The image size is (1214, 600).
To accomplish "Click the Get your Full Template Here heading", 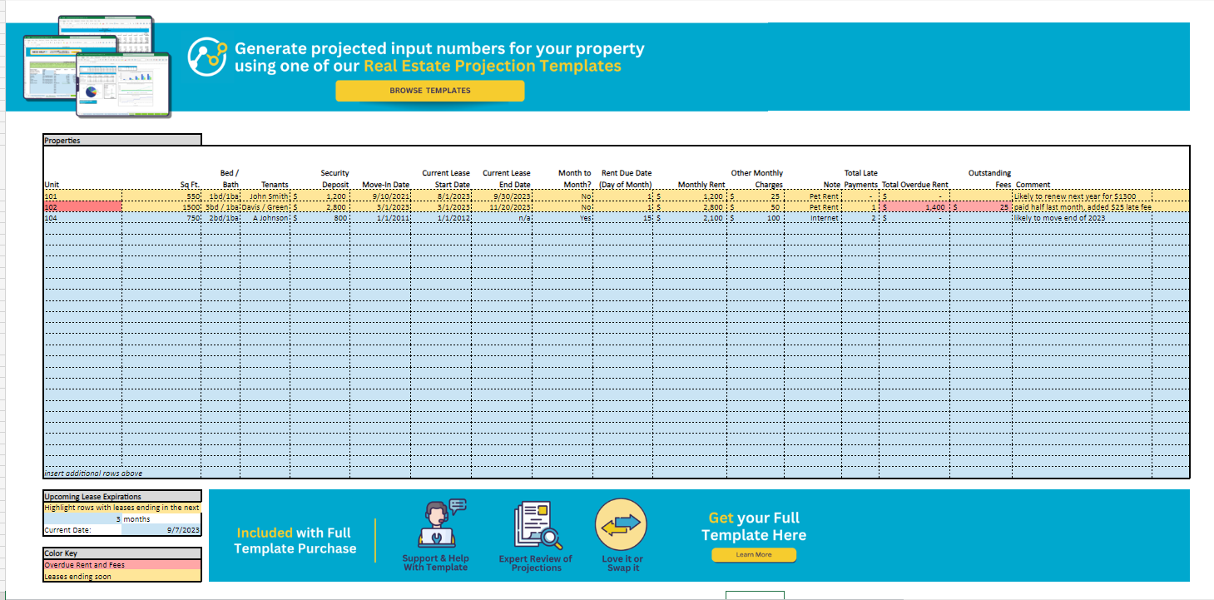I will pyautogui.click(x=753, y=526).
